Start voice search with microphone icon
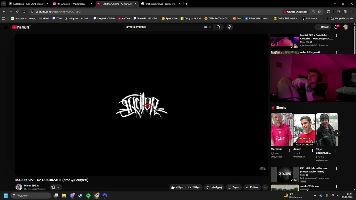 pyautogui.click(x=229, y=27)
